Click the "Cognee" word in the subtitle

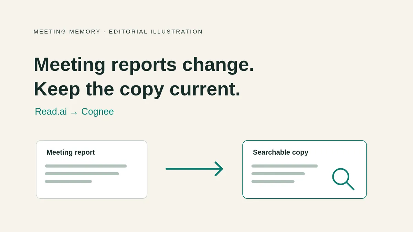coord(97,112)
